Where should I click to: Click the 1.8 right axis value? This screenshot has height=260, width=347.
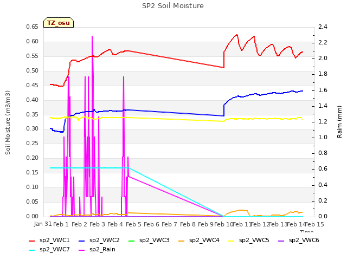323,74
